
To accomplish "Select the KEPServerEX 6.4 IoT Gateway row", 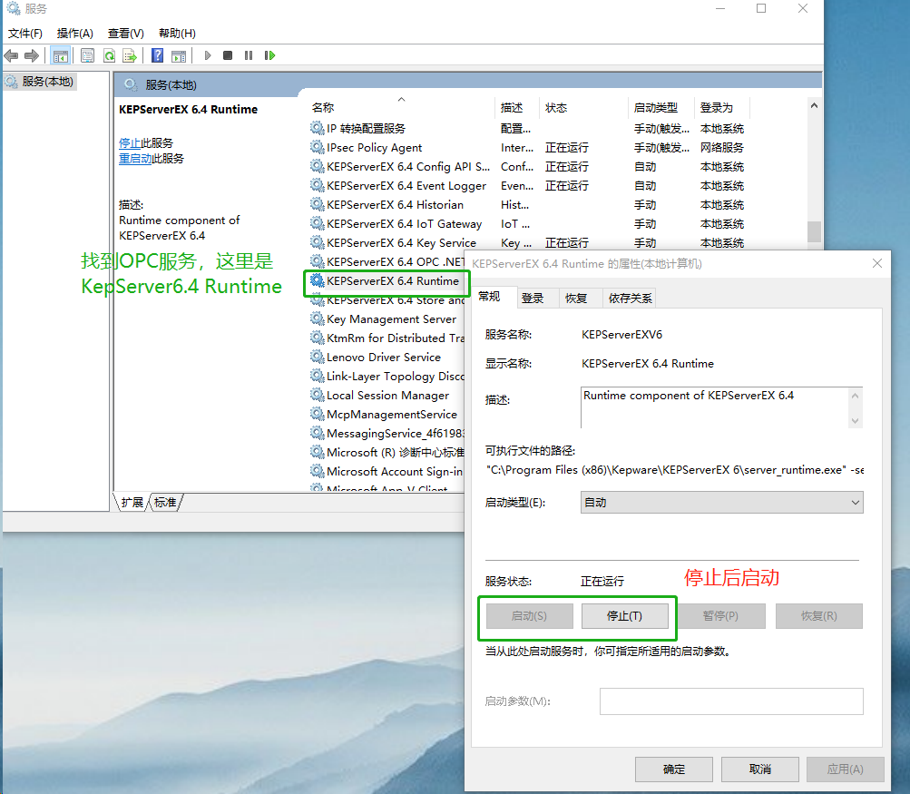I will (527, 223).
